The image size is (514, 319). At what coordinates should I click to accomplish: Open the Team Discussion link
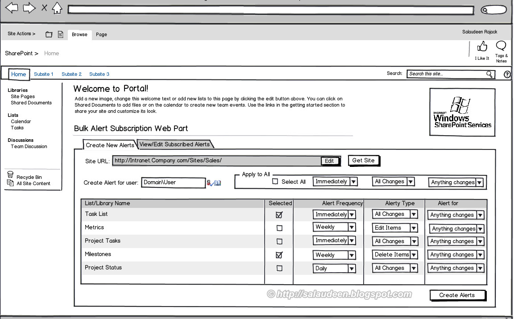(x=28, y=146)
